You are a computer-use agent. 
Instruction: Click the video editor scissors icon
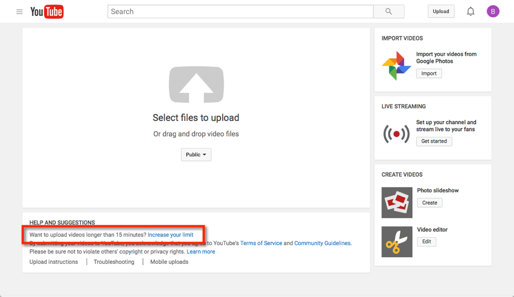[396, 242]
